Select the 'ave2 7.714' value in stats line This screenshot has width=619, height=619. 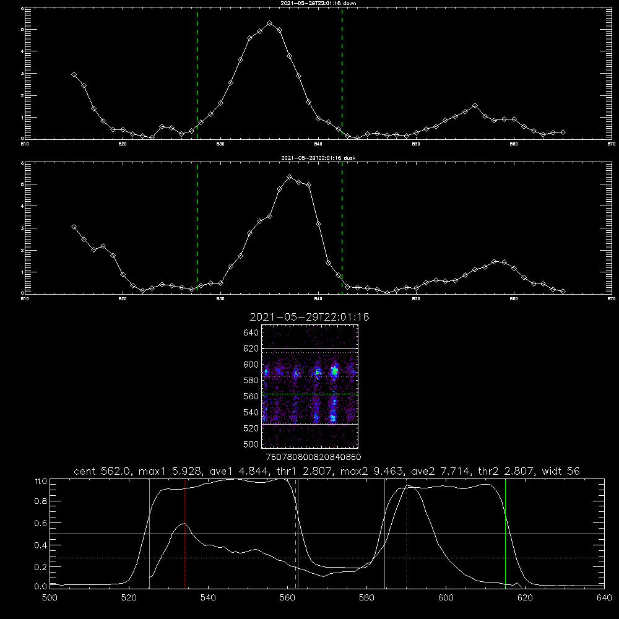tap(440, 471)
